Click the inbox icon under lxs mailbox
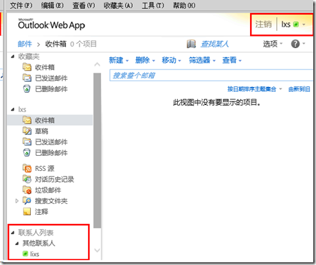The height and width of the screenshot is (265, 316). click(27, 120)
